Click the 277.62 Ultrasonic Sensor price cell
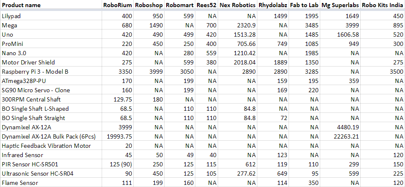This screenshot has height=187, width=405. [x=238, y=174]
